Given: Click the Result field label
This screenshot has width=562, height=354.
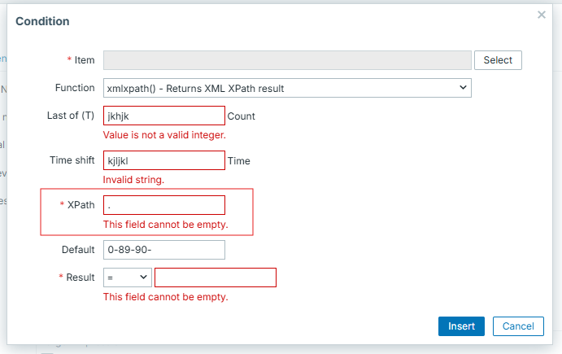Looking at the screenshot, I should pos(80,278).
